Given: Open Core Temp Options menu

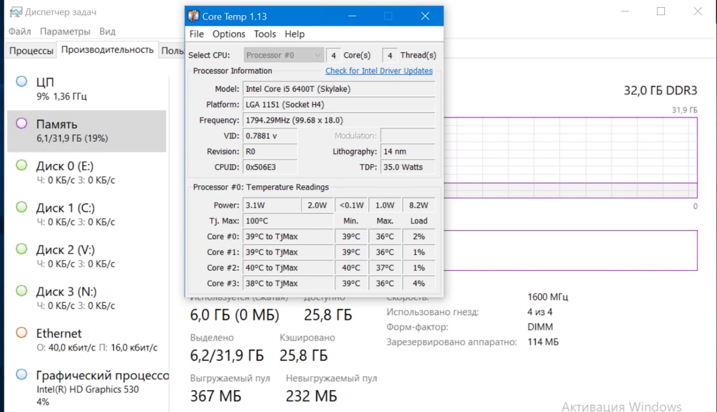Looking at the screenshot, I should 229,34.
